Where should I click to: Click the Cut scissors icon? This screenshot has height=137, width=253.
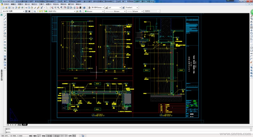coord(26,8)
